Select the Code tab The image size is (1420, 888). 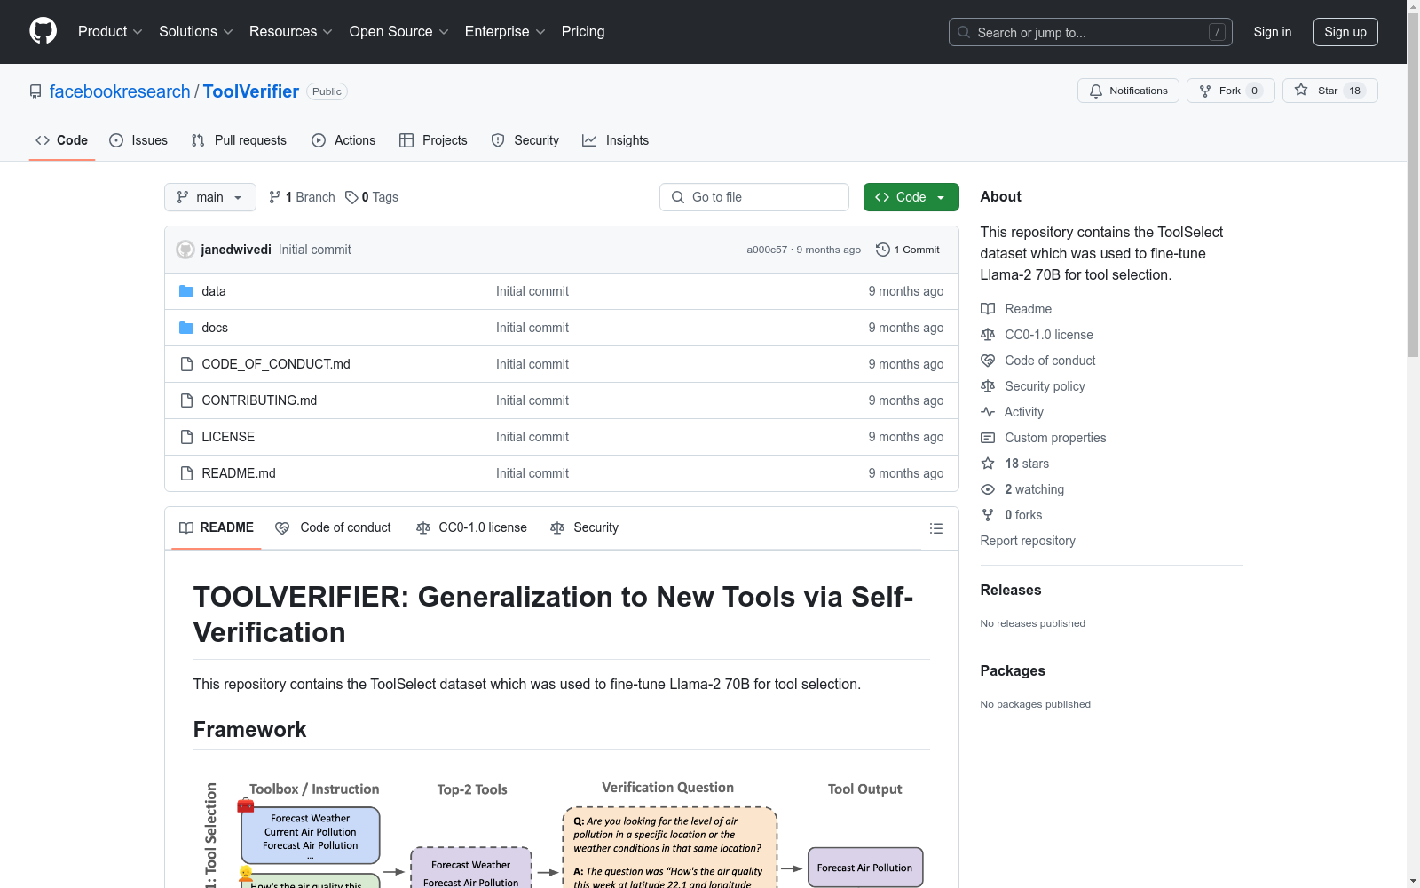pyautogui.click(x=62, y=140)
